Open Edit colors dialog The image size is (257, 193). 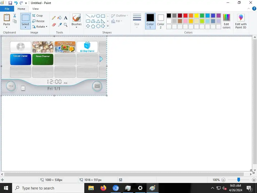click(x=227, y=21)
